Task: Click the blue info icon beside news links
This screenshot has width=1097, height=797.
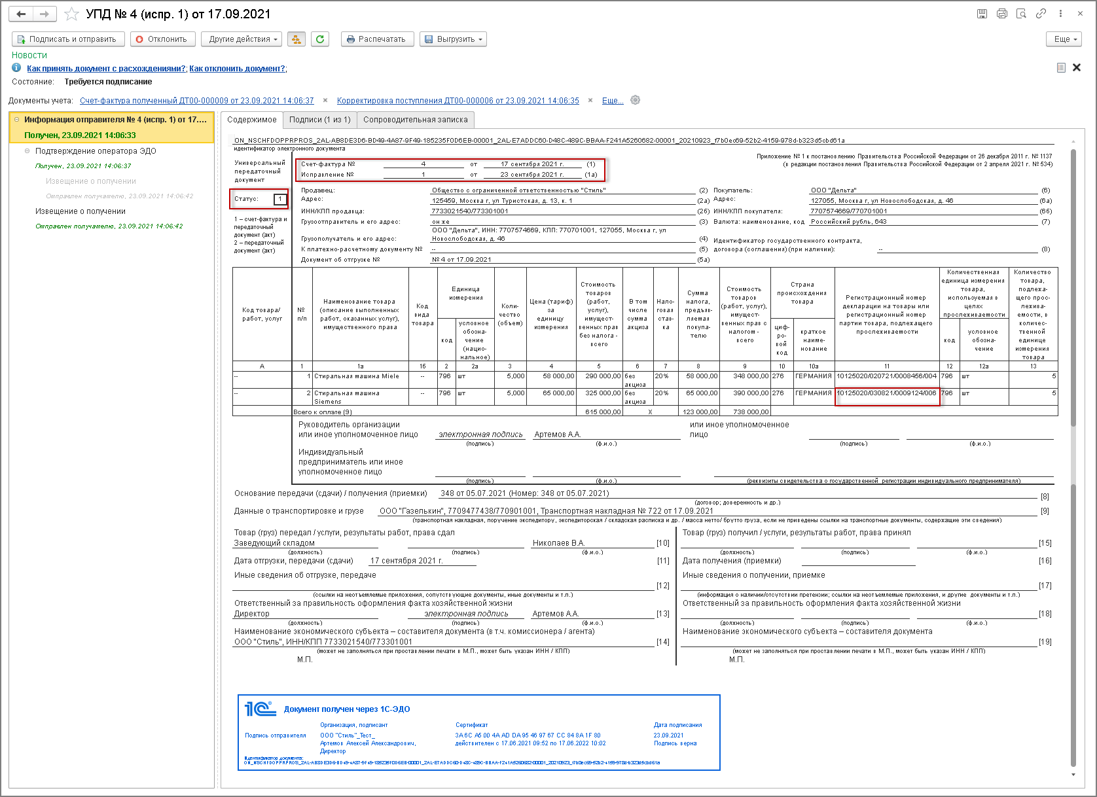Action: tap(16, 68)
